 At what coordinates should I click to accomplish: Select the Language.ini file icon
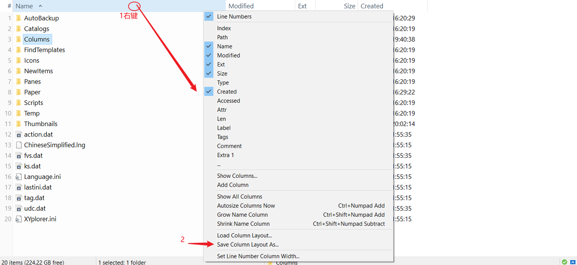coord(18,177)
